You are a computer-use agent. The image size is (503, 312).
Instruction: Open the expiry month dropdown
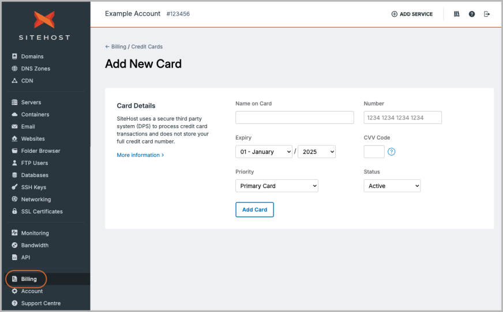click(x=264, y=152)
